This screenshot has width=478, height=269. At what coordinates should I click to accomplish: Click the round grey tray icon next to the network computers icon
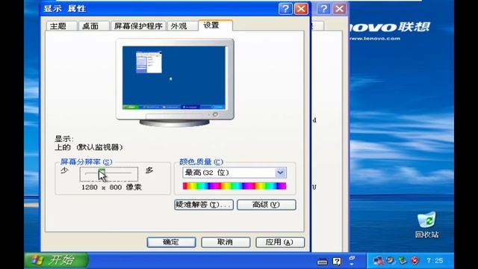tap(390, 260)
